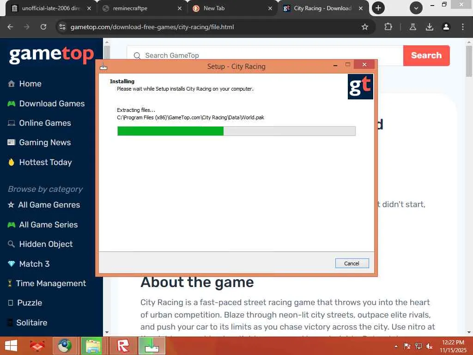Image resolution: width=473 pixels, height=355 pixels.
Task: Click the magnifier icon beside Hidden Object
Action: click(11, 244)
